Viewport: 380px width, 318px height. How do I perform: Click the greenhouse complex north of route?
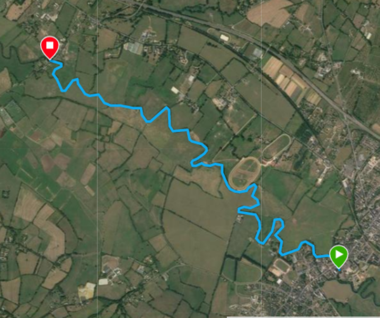tap(135, 48)
